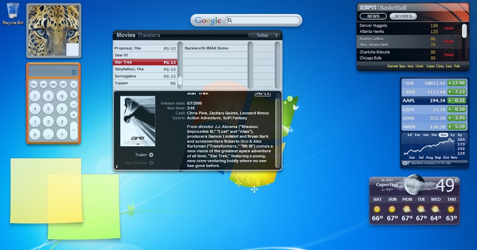
Task: Clear the calculator with the c key
Action: click(x=61, y=135)
